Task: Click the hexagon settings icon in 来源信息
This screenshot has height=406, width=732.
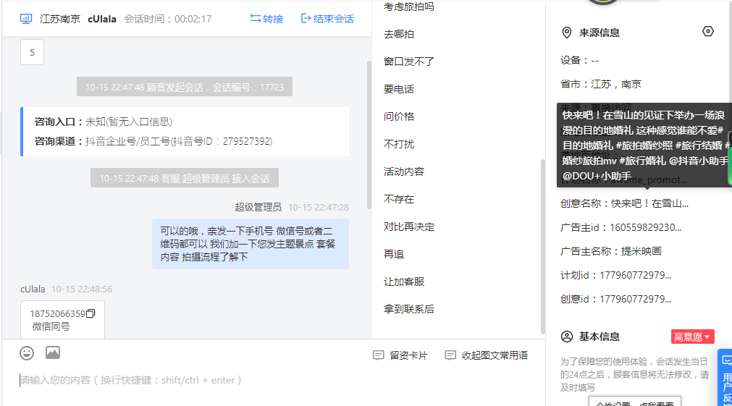Action: 707,31
